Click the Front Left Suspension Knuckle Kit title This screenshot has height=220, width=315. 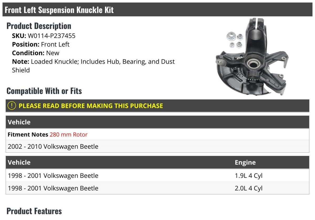click(x=59, y=10)
